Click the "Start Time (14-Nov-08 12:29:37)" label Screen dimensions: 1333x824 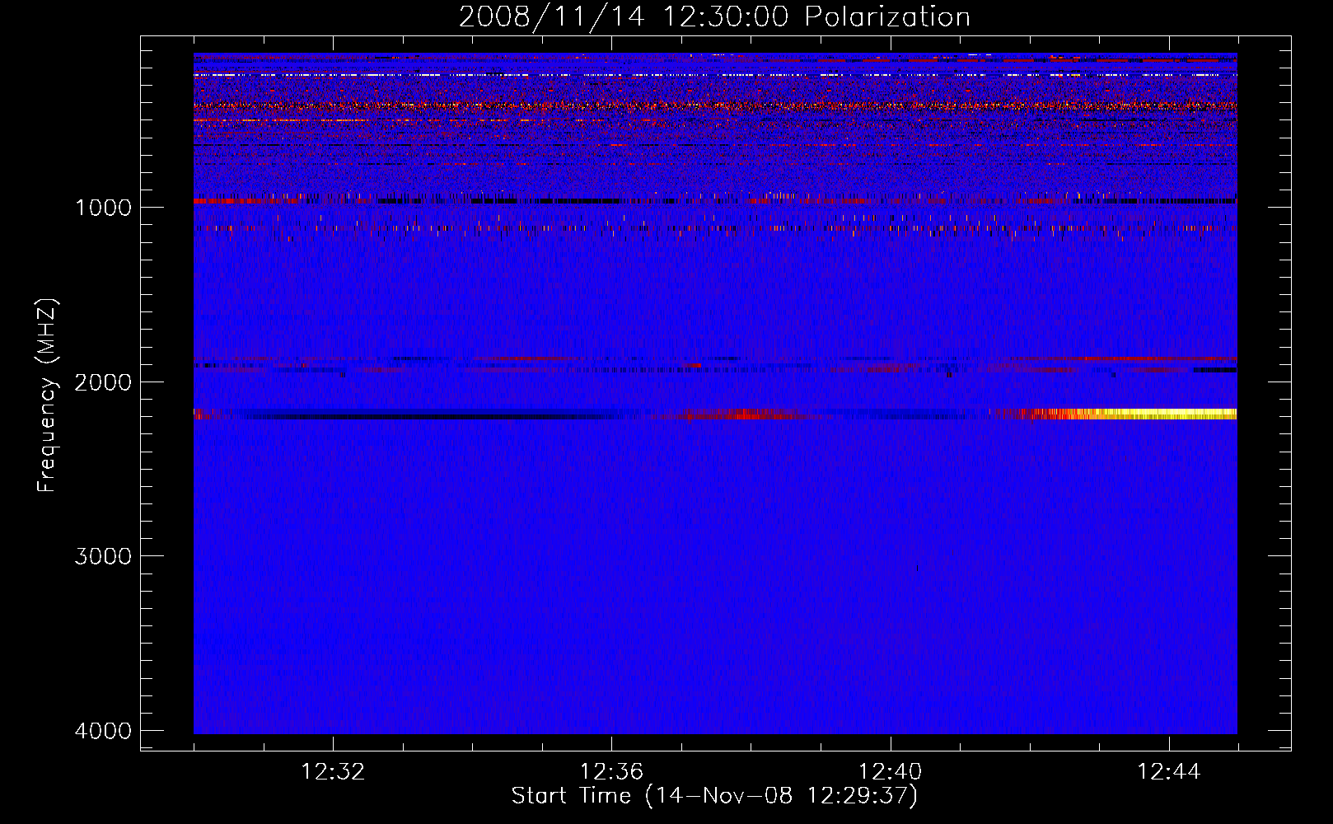714,796
